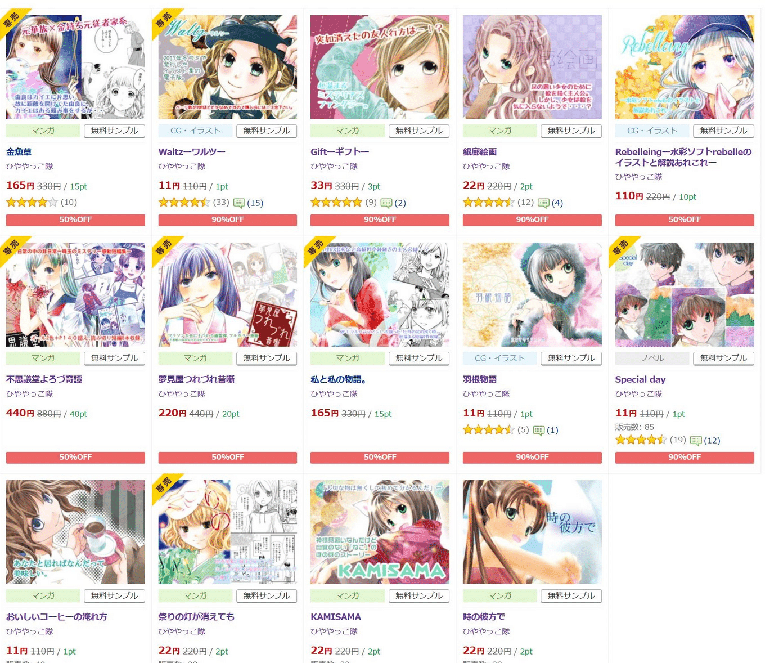Screen dimensions: 765x663
Task: Click star rating of 金魚草
Action: click(32, 202)
